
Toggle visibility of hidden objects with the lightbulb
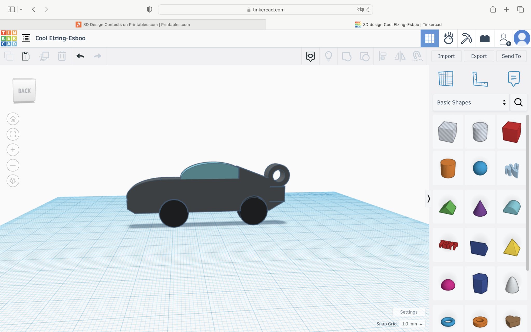(x=329, y=56)
